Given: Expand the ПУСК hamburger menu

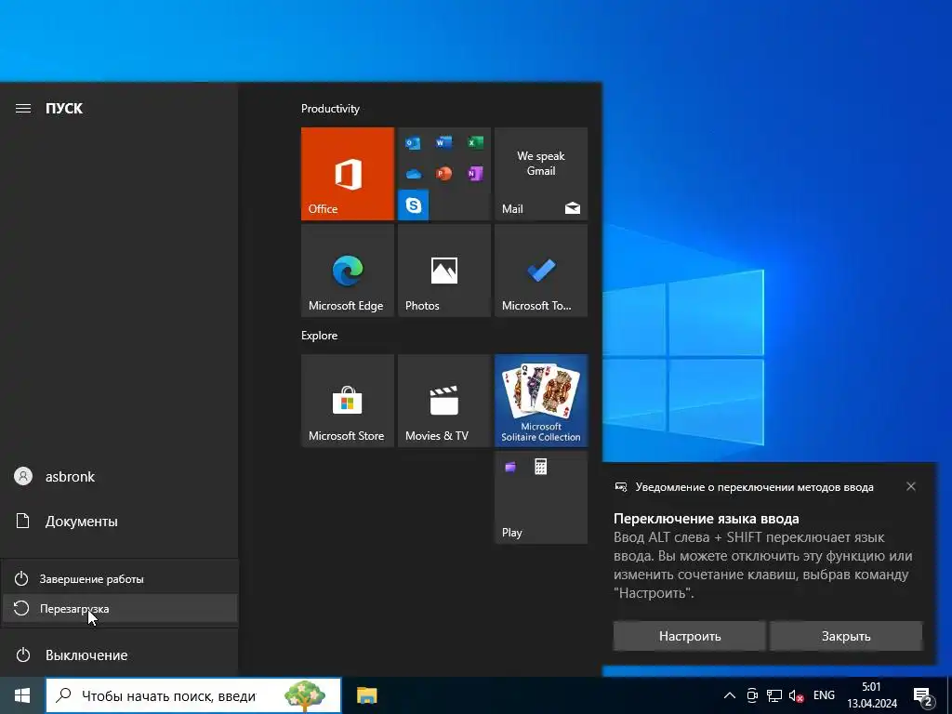Looking at the screenshot, I should click(23, 108).
